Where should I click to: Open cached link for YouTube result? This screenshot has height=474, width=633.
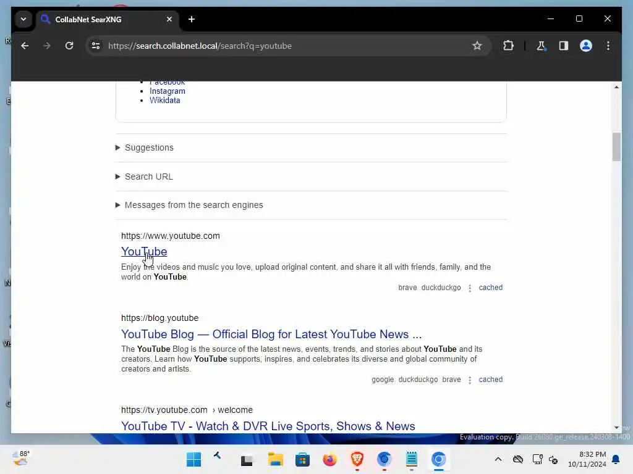tap(490, 288)
